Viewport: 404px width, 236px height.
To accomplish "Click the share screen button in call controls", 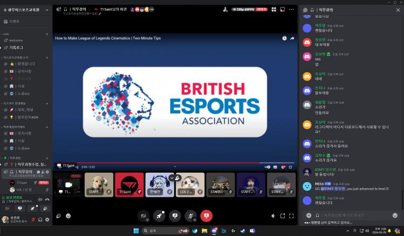I will pyautogui.click(x=175, y=216).
